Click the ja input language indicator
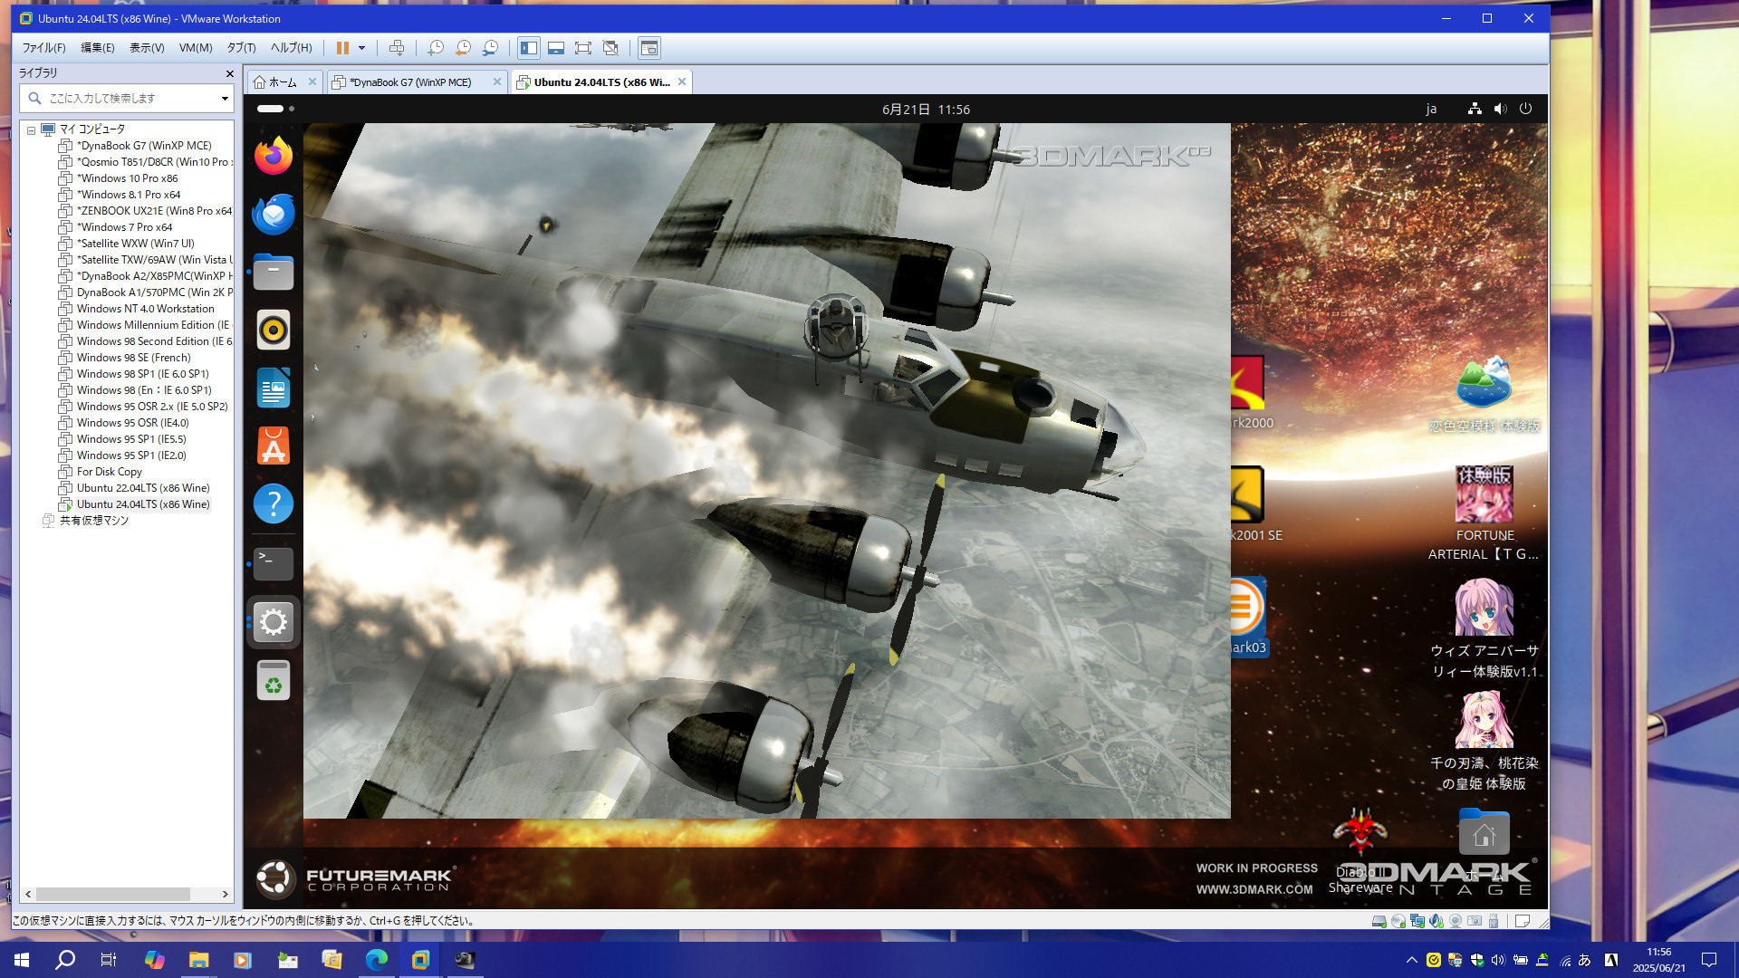Image resolution: width=1739 pixels, height=978 pixels. [1431, 109]
